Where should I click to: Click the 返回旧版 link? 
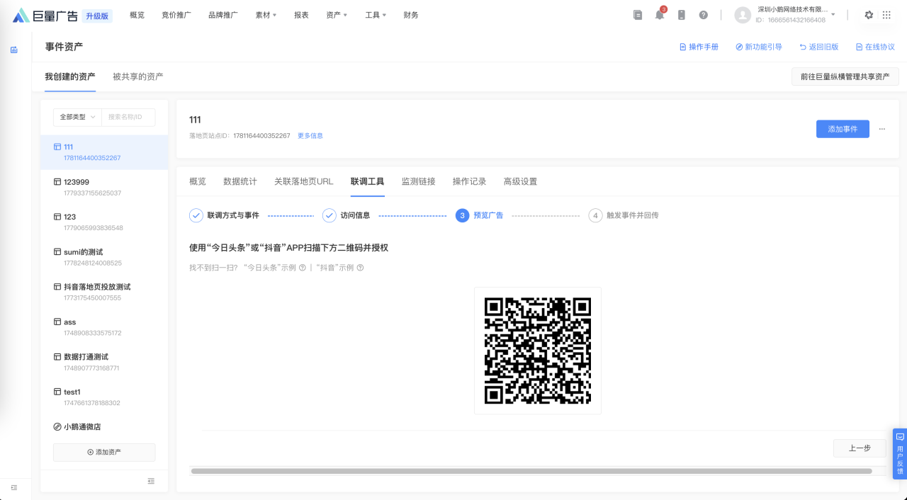point(819,47)
